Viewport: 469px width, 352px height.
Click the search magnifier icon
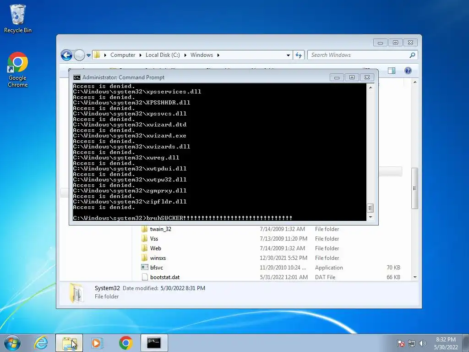pyautogui.click(x=413, y=55)
